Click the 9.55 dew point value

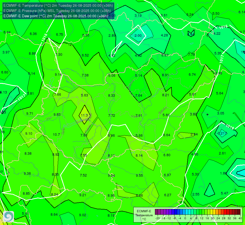tap(139, 175)
